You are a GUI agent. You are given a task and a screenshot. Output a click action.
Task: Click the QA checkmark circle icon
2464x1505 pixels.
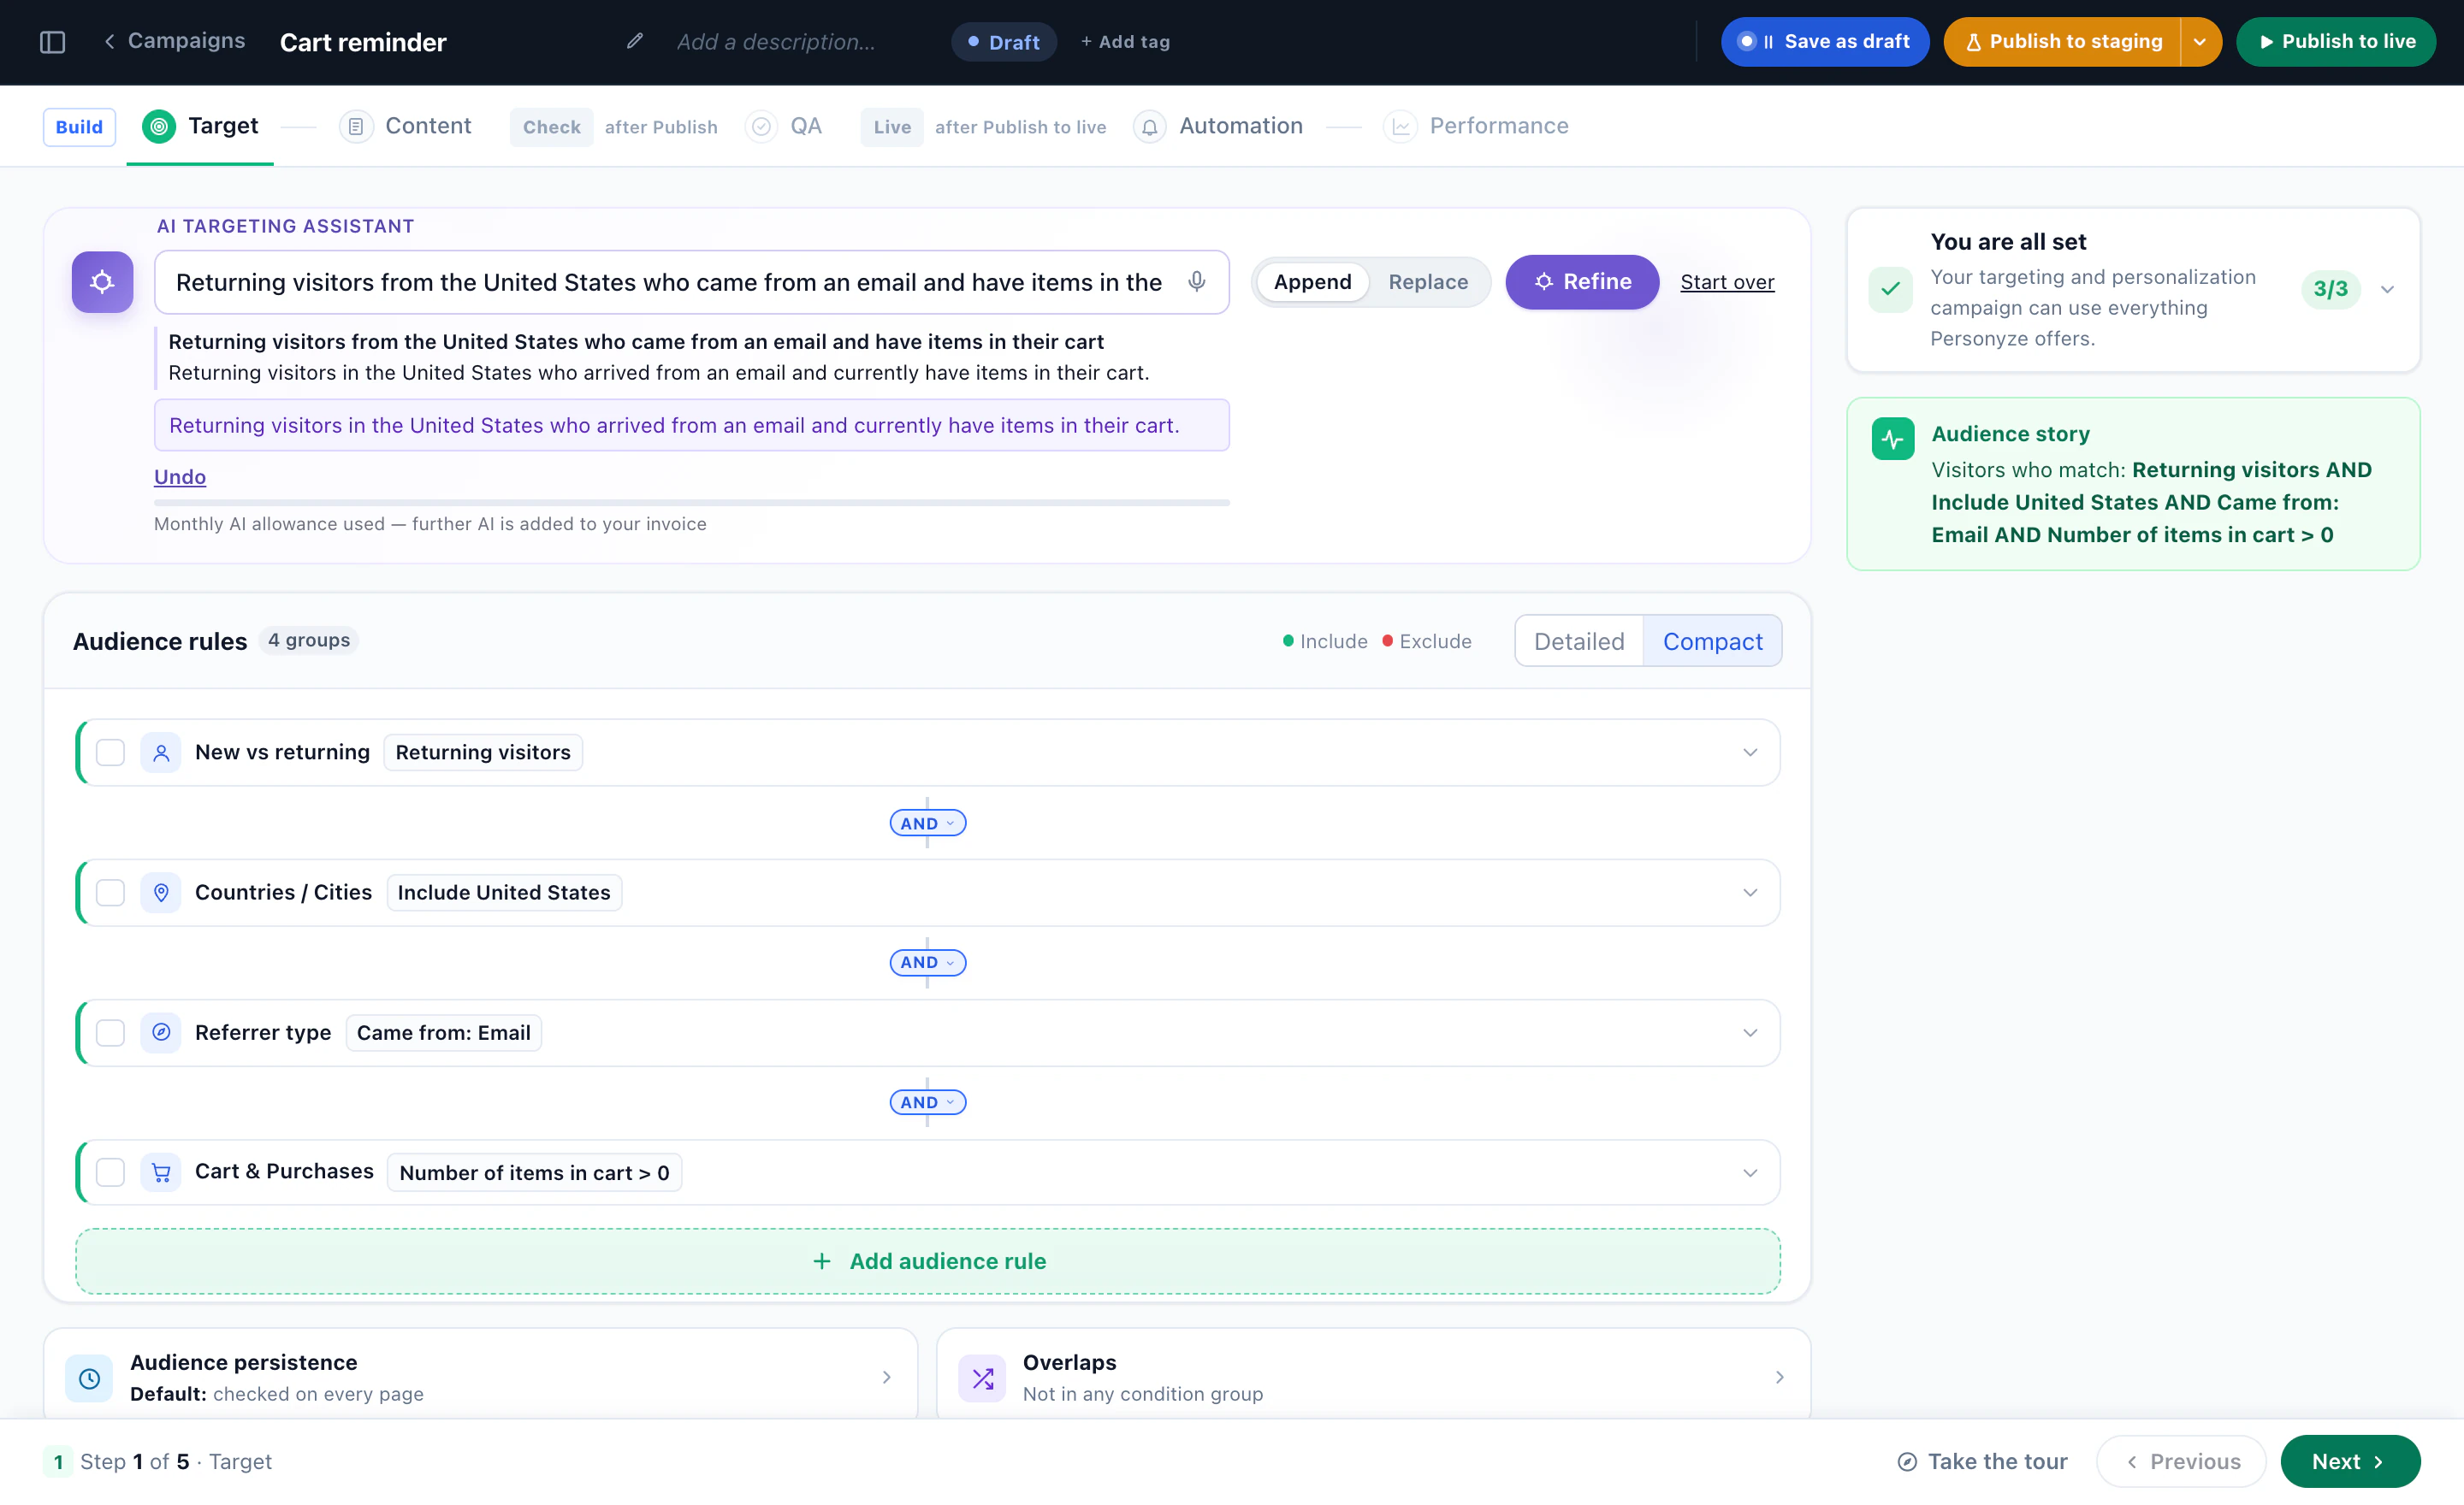coord(761,127)
